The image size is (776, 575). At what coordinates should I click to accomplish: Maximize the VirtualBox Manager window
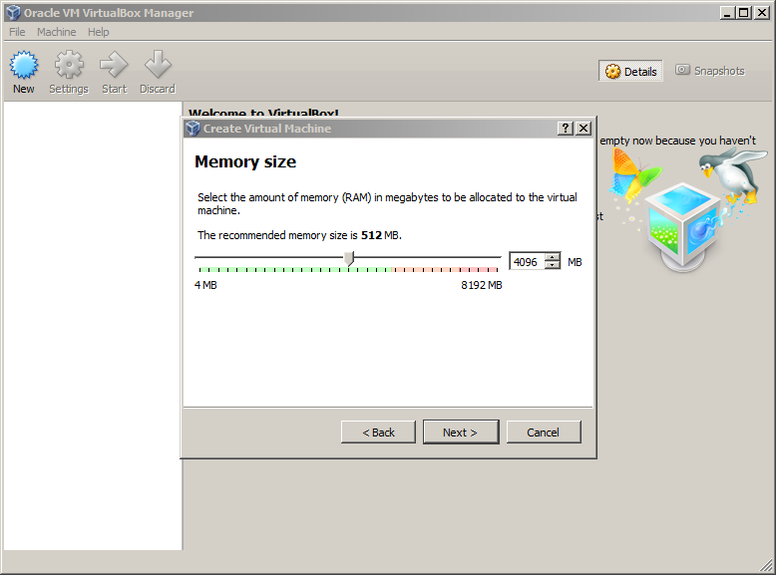click(744, 13)
